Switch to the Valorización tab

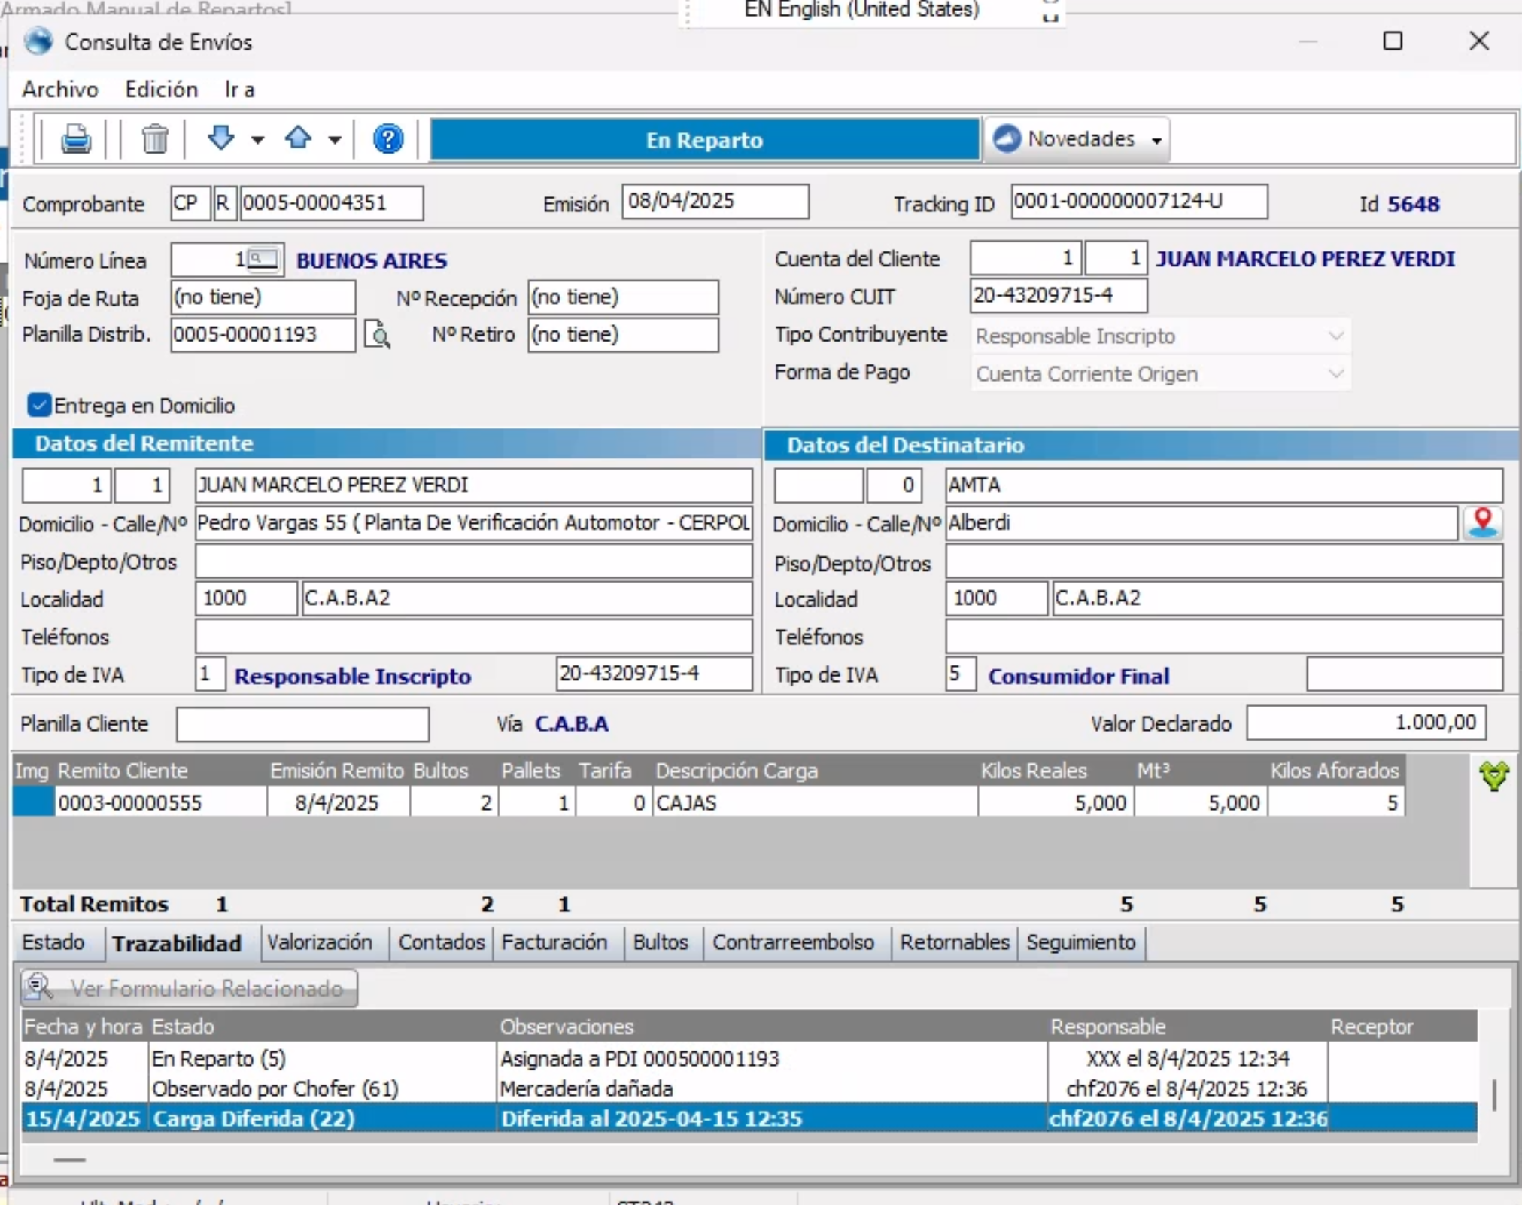[x=320, y=942]
